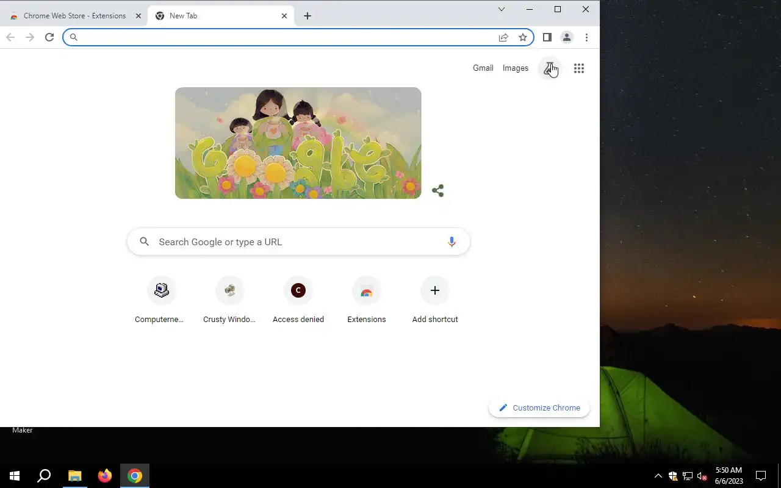Open File Explorer from the taskbar

click(x=74, y=476)
